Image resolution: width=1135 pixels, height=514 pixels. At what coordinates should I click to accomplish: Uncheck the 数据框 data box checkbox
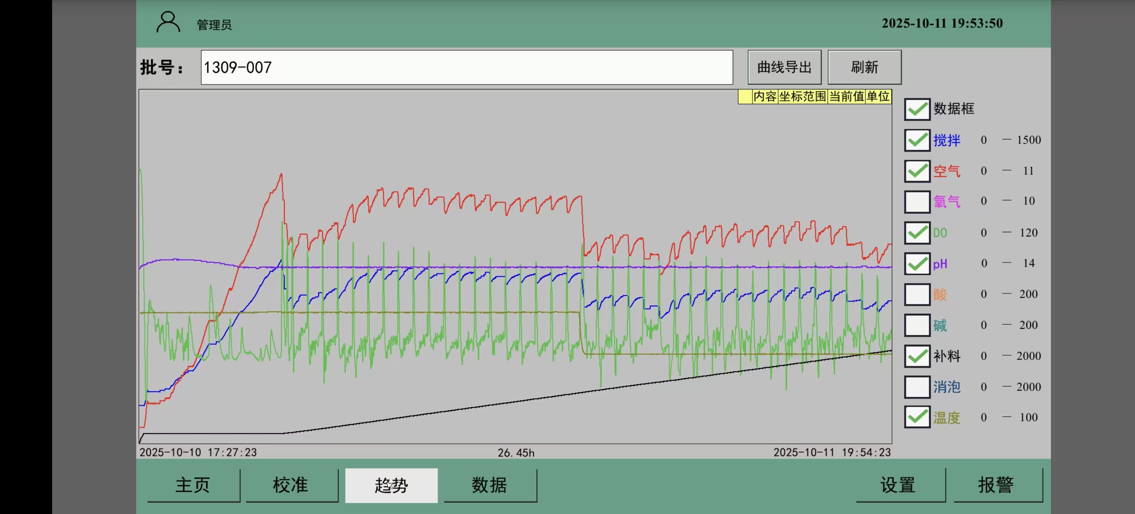tap(916, 109)
